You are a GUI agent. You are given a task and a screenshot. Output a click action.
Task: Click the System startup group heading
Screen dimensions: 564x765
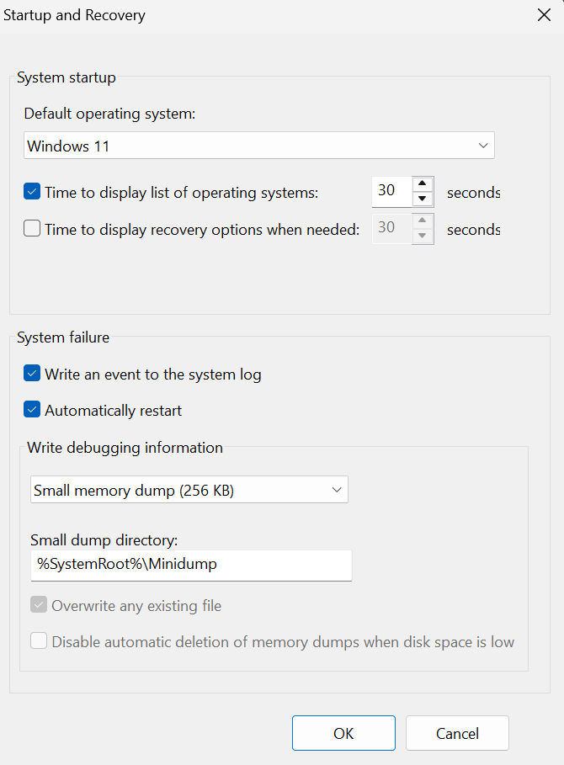coord(67,77)
